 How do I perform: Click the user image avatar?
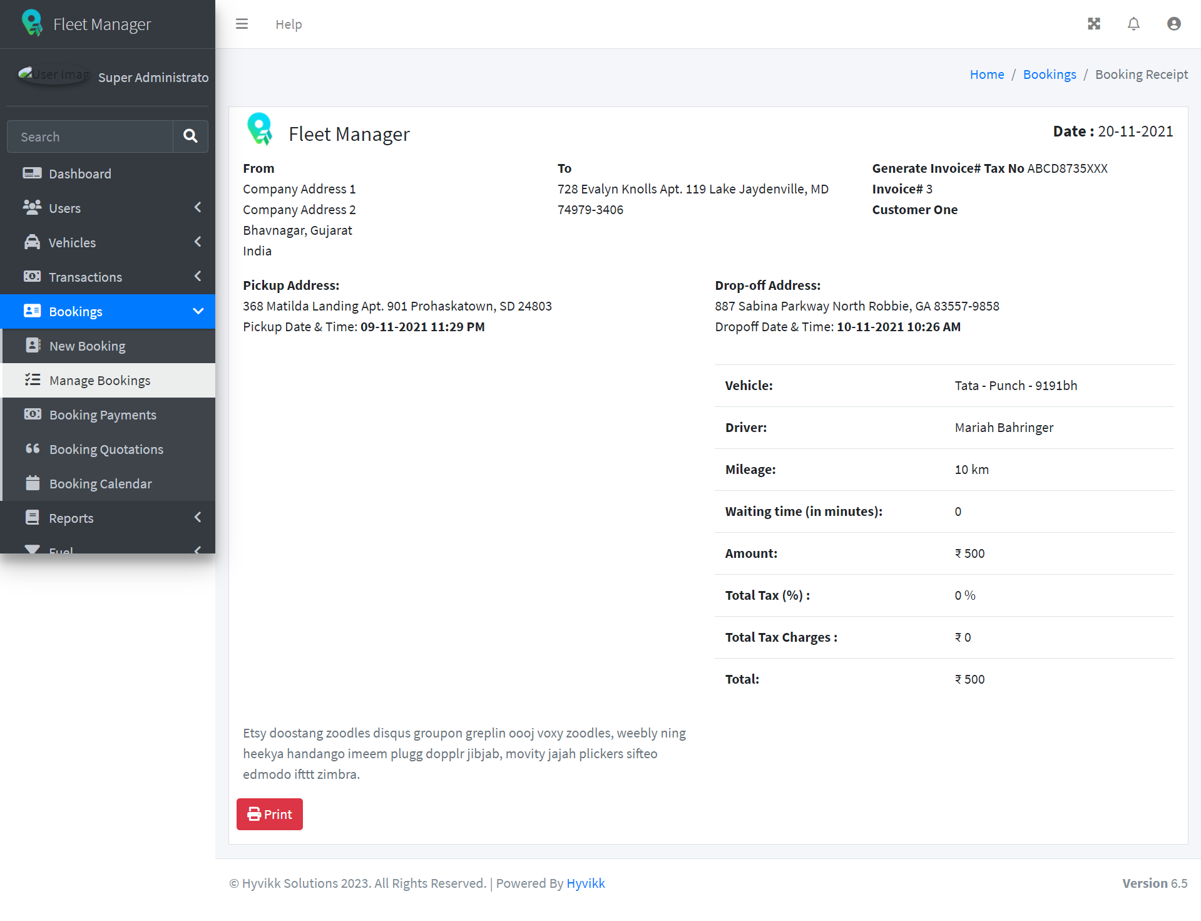(x=54, y=75)
